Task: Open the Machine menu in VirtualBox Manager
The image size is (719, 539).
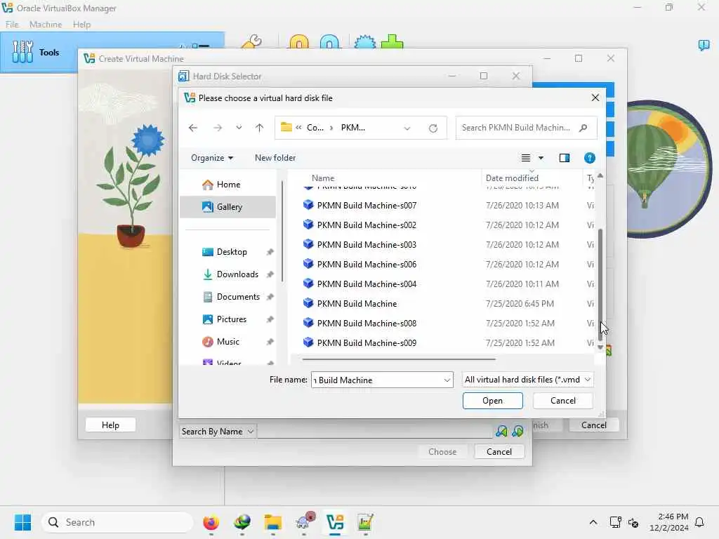Action: tap(46, 25)
